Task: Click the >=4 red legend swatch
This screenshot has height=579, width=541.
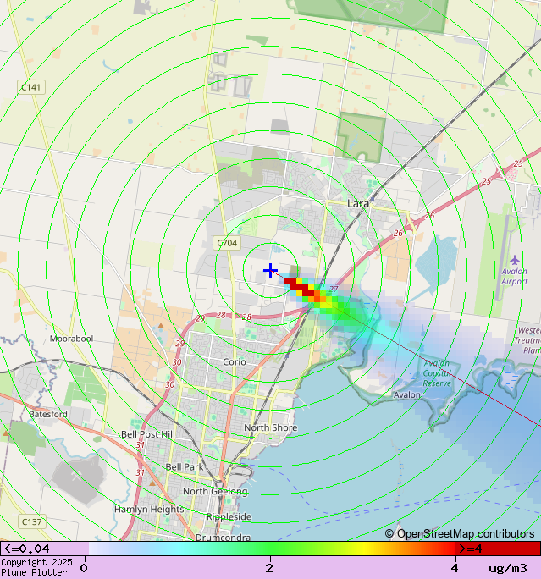Action: click(x=498, y=549)
